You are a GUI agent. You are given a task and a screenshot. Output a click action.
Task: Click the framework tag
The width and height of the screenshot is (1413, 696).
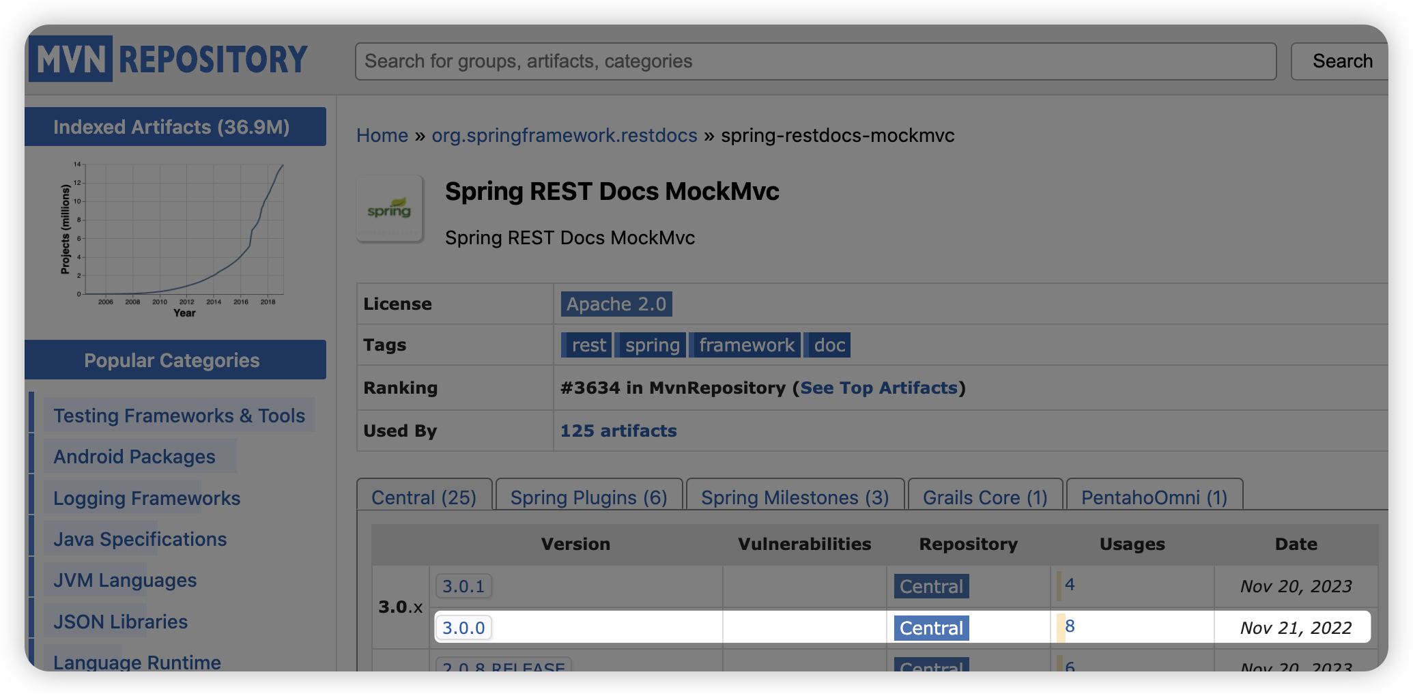click(746, 345)
